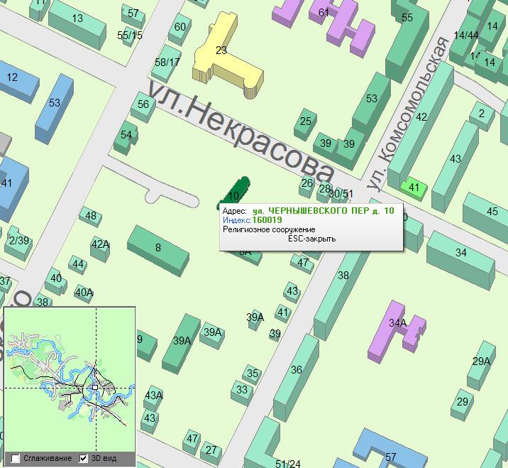Click building 29A
Image resolution: width=508 pixels, height=468 pixels.
[482, 362]
